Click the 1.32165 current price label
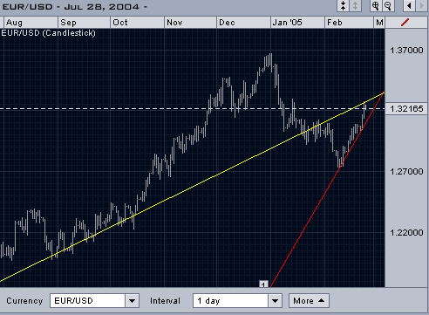 [406, 109]
